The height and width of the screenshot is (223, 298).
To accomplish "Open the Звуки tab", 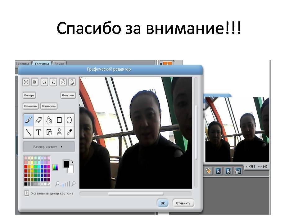I will tap(59, 64).
